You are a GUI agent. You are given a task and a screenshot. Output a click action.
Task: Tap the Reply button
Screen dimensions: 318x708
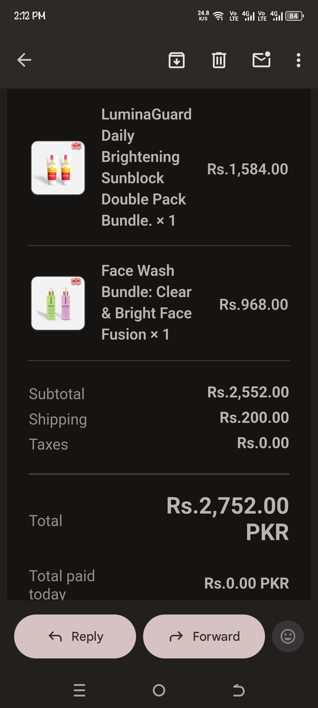point(75,636)
